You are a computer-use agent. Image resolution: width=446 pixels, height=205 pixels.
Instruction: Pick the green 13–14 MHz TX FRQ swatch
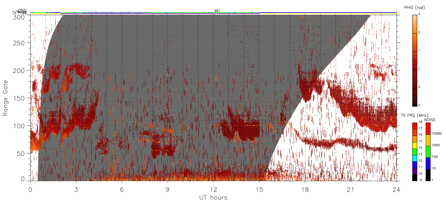[x=414, y=152]
